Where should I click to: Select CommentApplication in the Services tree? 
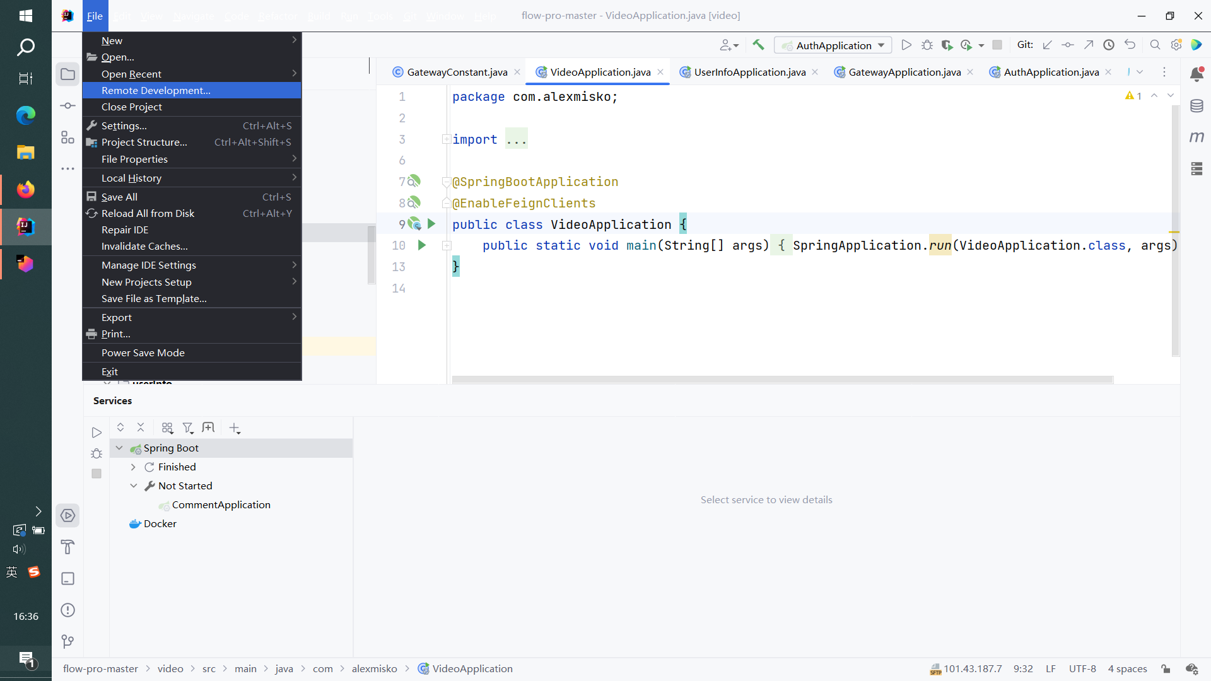221,504
